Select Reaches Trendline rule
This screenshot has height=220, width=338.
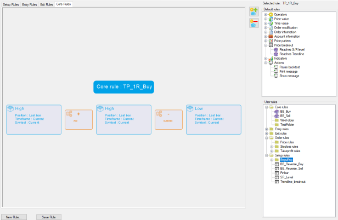(x=292, y=54)
